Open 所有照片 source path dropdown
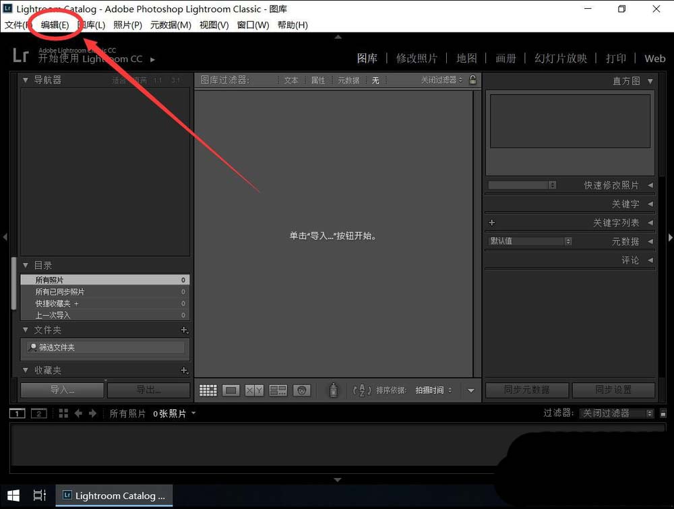Screen dimensions: 674x509 [152, 413]
